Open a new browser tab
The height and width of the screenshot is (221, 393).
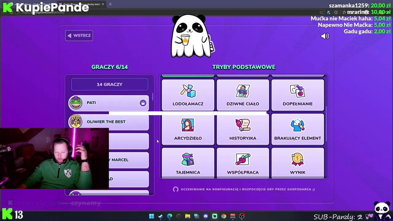(110, 4)
